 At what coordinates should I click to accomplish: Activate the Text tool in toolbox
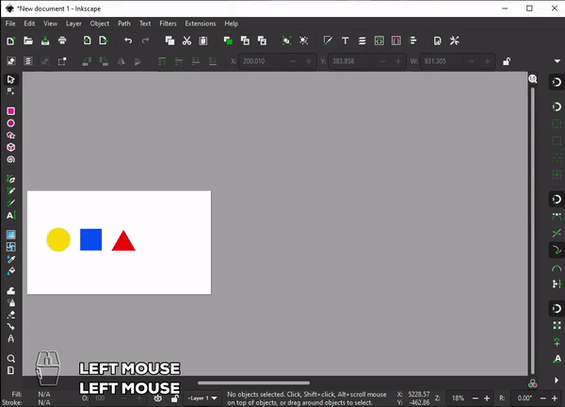(x=11, y=215)
